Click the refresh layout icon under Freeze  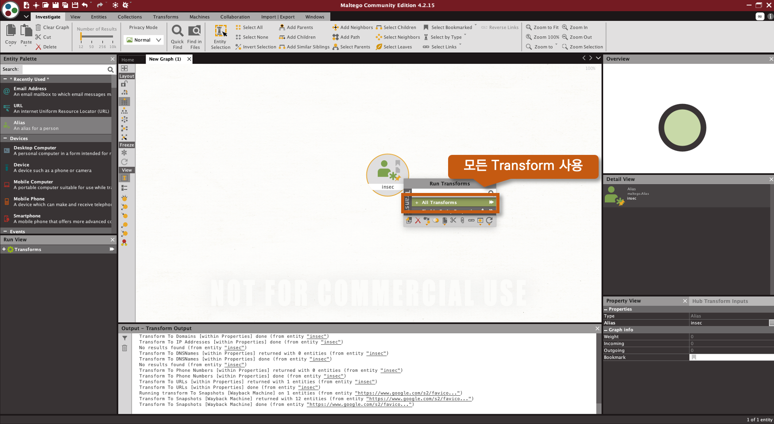click(124, 162)
